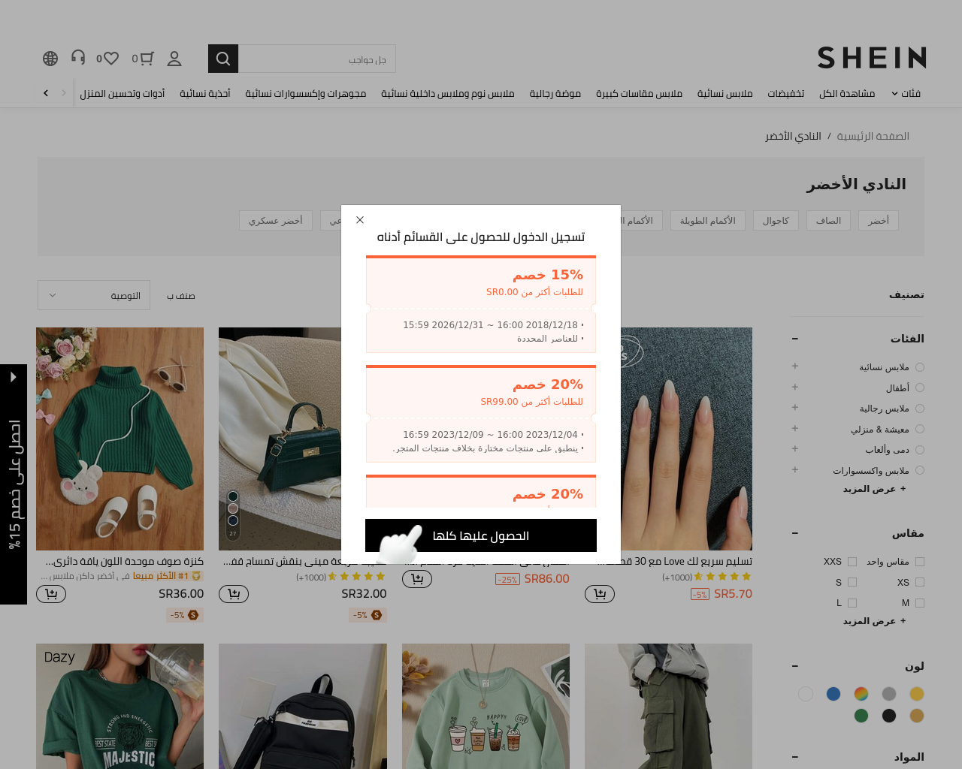962x769 pixels.
Task: Click الحصول عليها كلها button
Action: pos(481,535)
